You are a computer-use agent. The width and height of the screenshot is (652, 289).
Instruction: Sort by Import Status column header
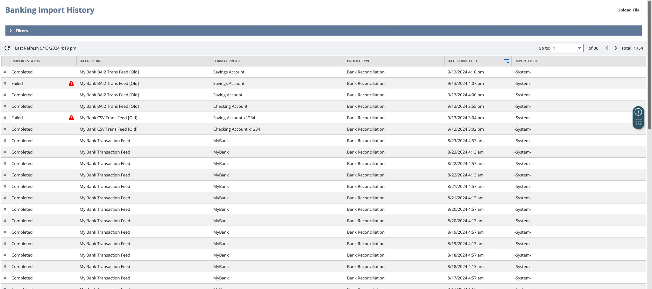click(26, 61)
